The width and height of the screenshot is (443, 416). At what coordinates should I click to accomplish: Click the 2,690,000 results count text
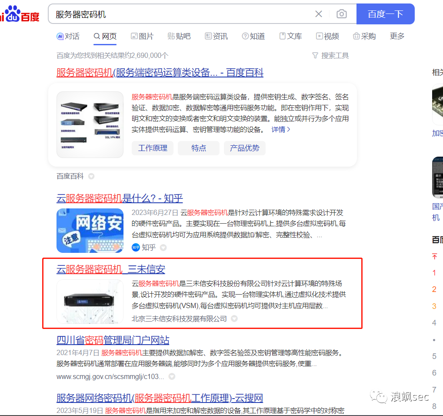coord(113,55)
